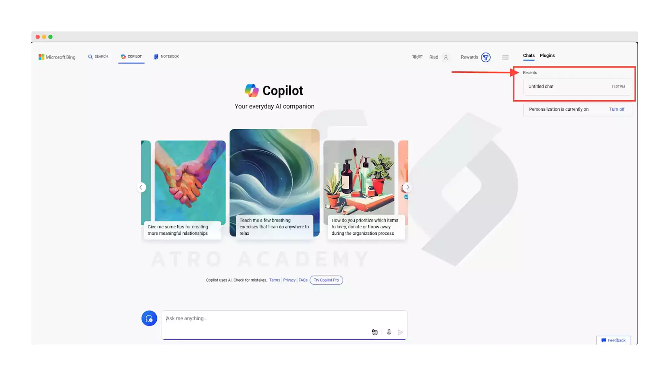Viewport: 669px width, 376px height.
Task: Click the send message arrow icon
Action: (400, 332)
